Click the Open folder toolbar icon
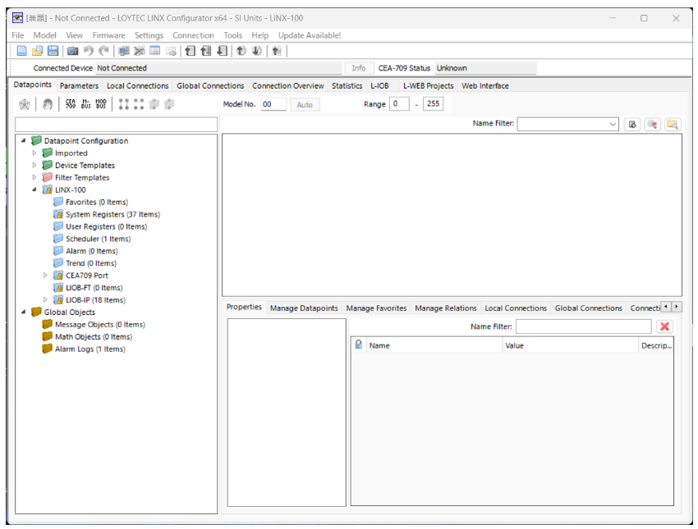The width and height of the screenshot is (698, 529). pos(37,51)
